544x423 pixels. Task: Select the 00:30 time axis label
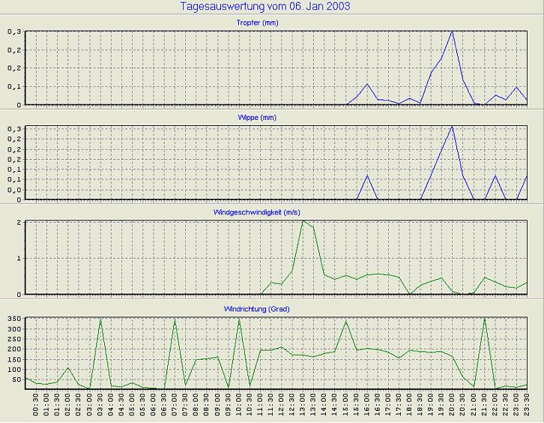pos(37,406)
